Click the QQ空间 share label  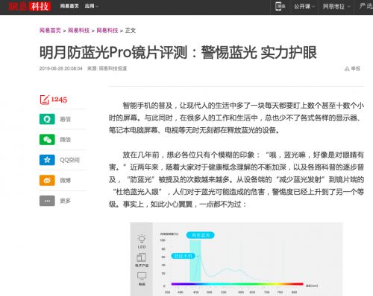click(x=69, y=160)
